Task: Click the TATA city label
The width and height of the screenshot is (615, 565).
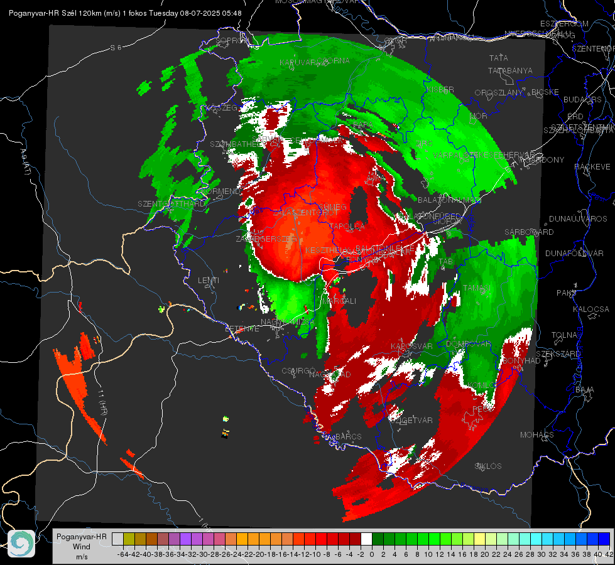Action: pos(499,58)
